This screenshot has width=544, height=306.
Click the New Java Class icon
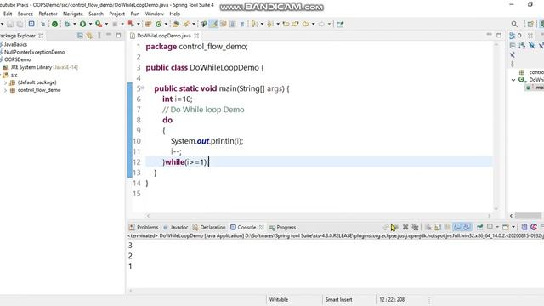point(159,24)
